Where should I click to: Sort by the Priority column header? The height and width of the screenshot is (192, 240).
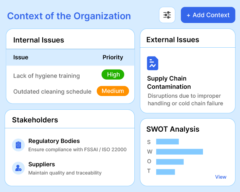pos(112,57)
